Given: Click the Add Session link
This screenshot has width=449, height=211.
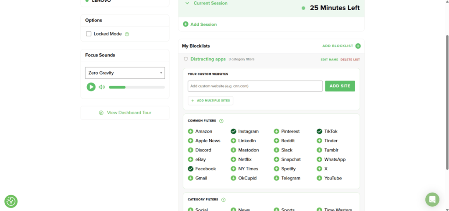Looking at the screenshot, I should (x=200, y=25).
